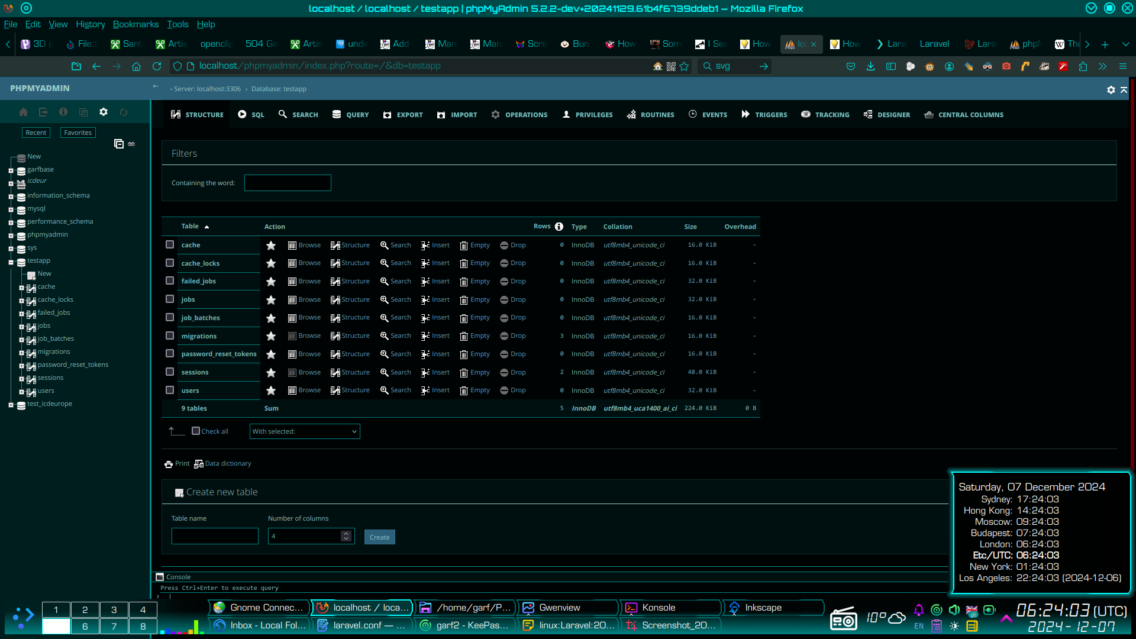Viewport: 1136px width, 639px height.
Task: Click page settings gear at top right
Action: click(1111, 89)
